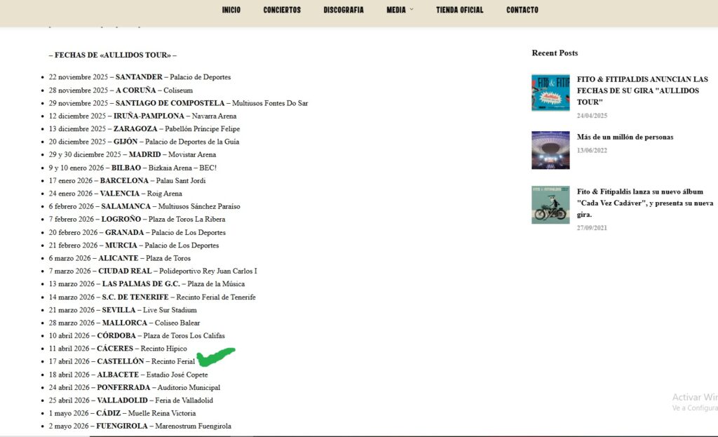Select the 17 abril 2026 Castellón date
718x437 pixels.
(x=121, y=361)
